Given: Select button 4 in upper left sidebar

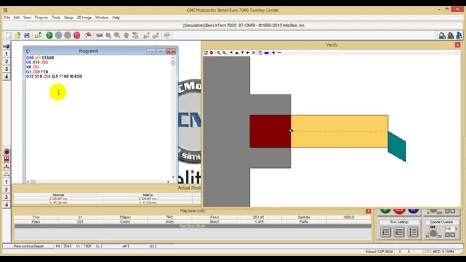Looking at the screenshot, I should [6, 77].
